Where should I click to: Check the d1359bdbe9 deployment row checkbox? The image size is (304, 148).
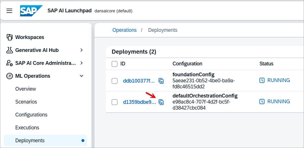[x=115, y=102]
